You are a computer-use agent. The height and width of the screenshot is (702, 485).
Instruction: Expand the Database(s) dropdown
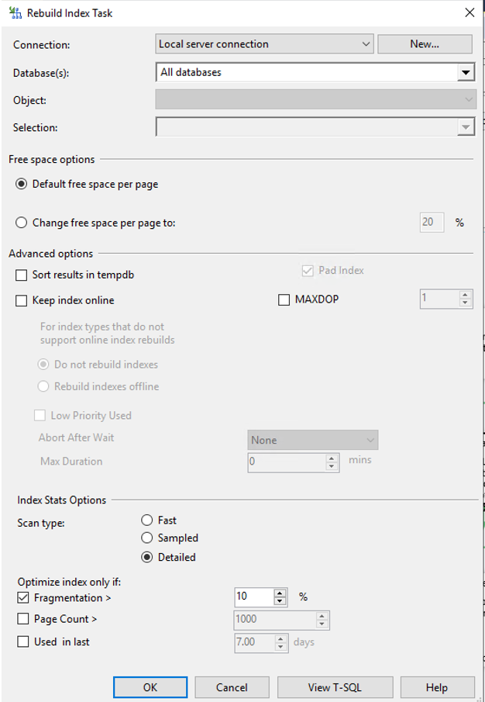pos(465,73)
